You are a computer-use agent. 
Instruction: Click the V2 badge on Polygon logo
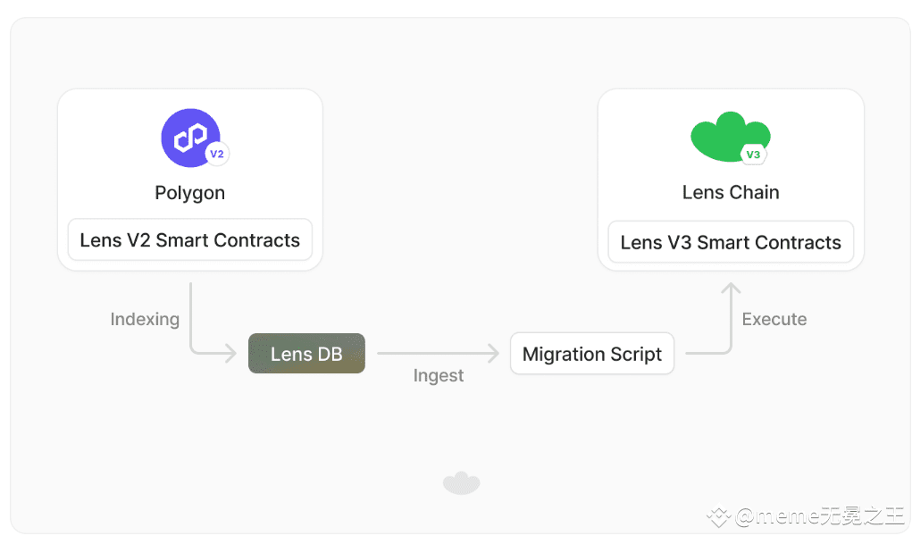click(x=216, y=154)
